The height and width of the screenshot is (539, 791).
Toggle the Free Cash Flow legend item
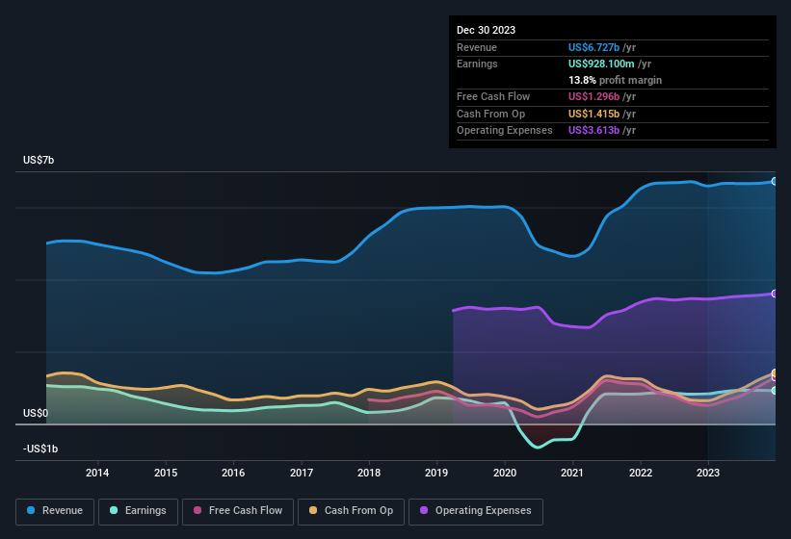pyautogui.click(x=238, y=510)
